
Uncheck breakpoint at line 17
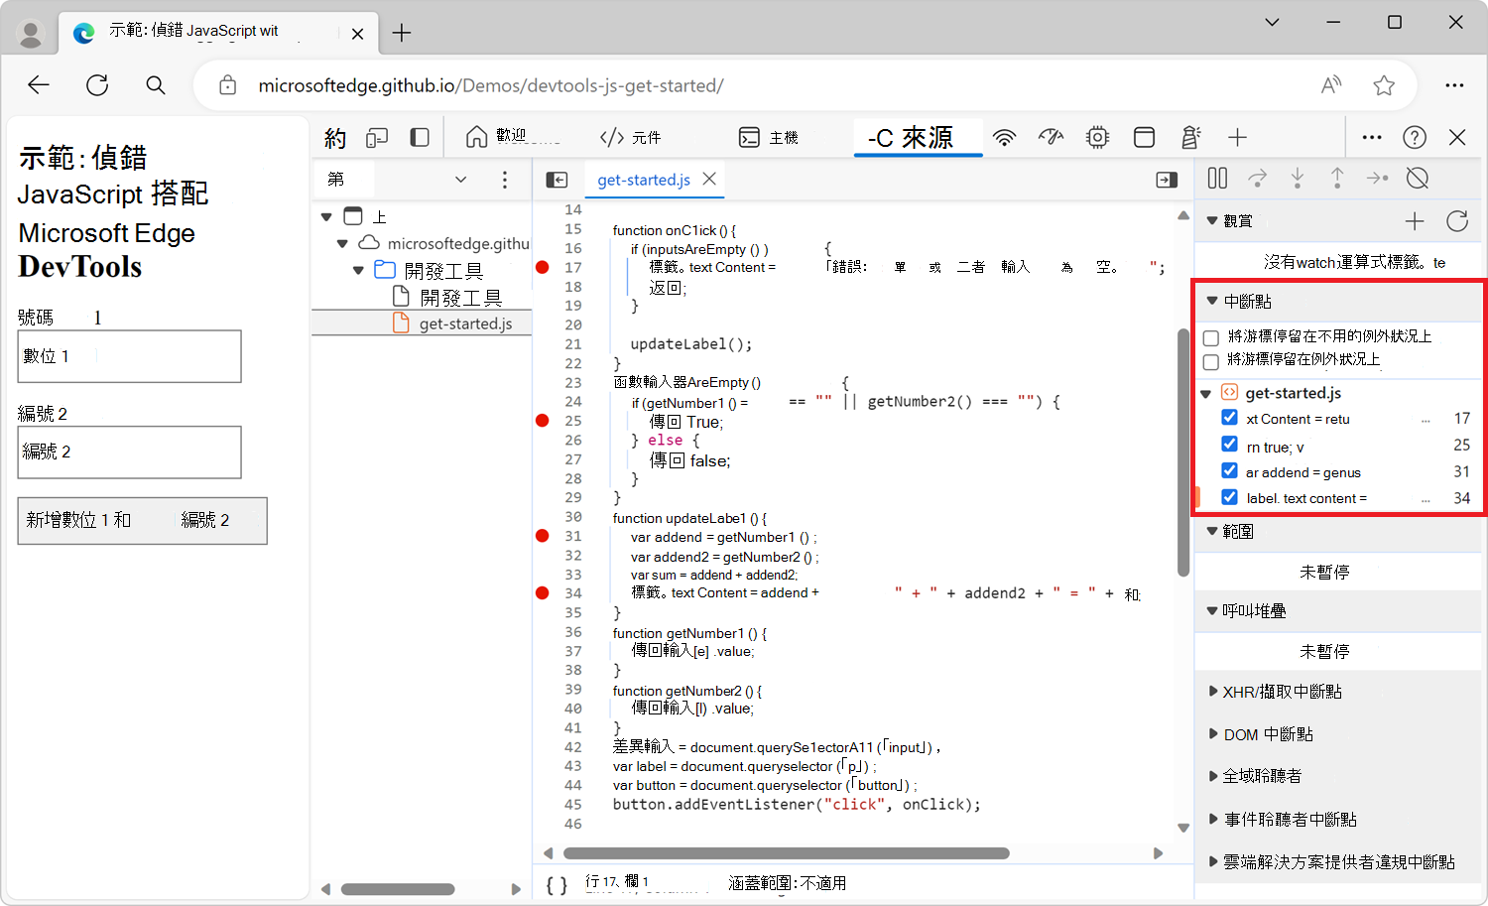pos(1229,418)
